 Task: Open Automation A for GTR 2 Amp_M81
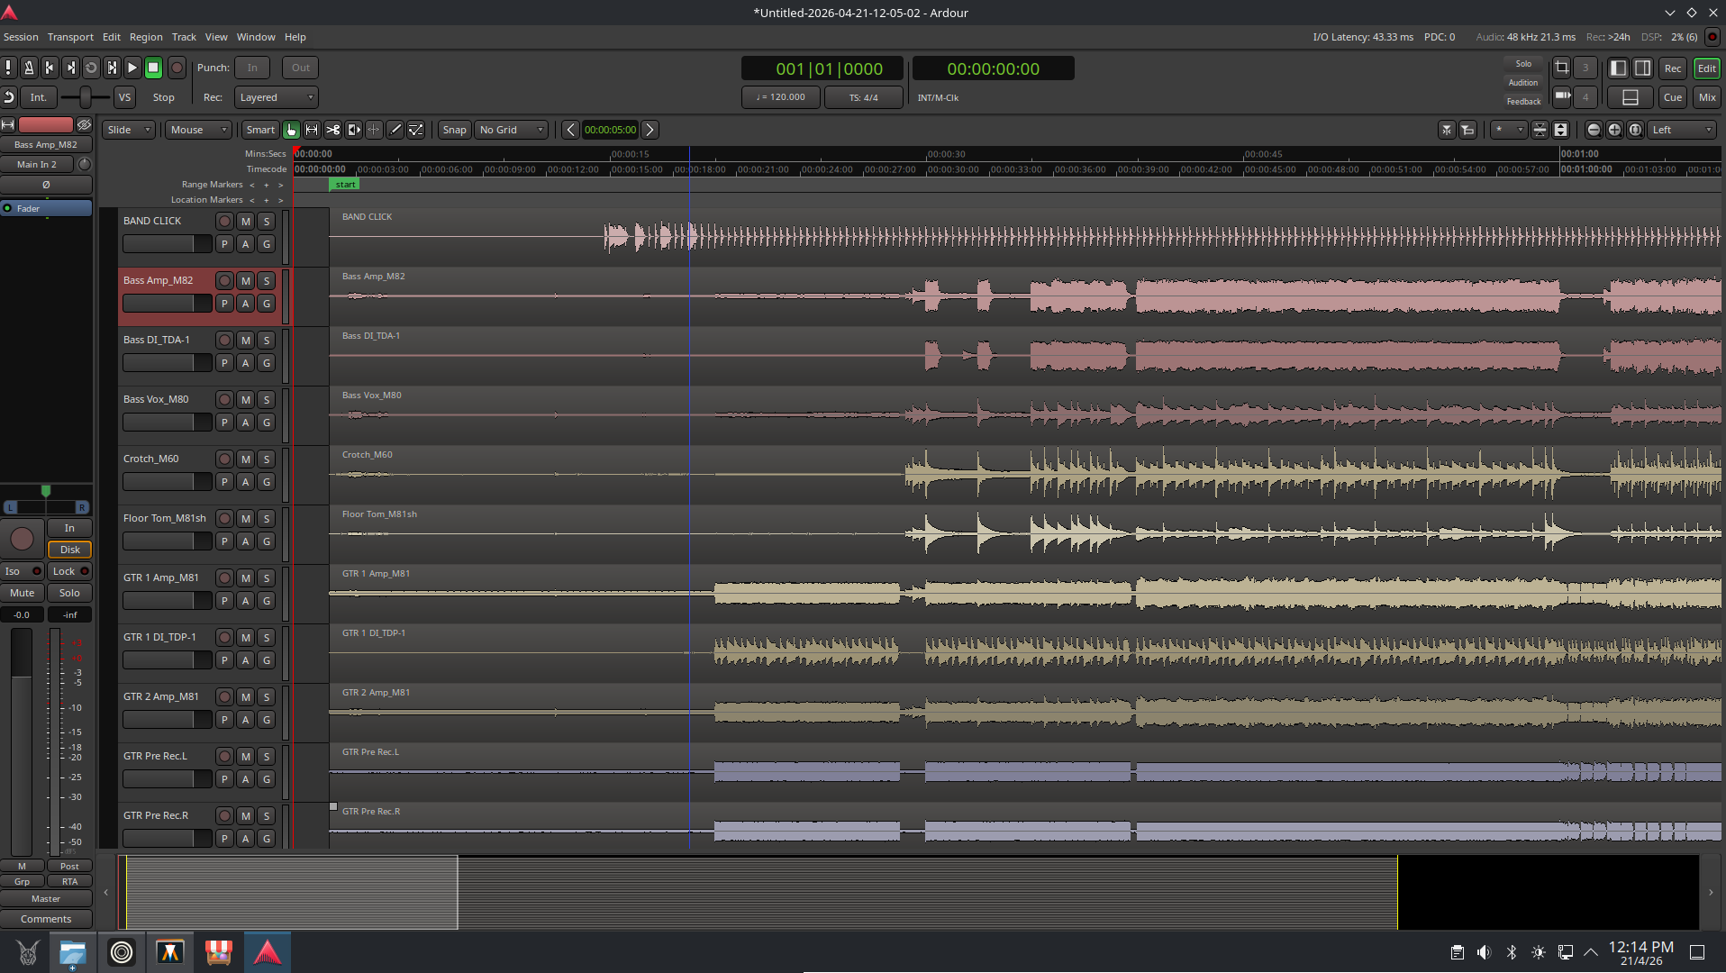tap(245, 720)
